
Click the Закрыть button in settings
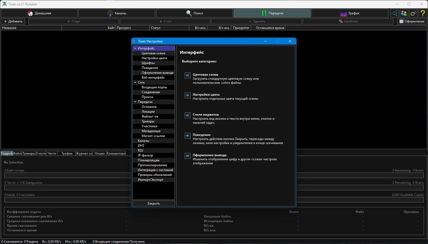(x=154, y=203)
